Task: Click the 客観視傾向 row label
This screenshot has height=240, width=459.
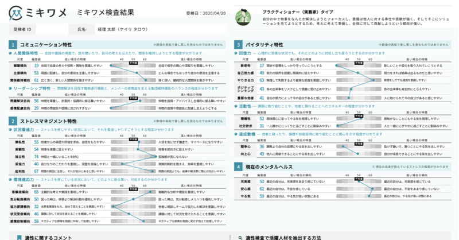Action: (x=20, y=192)
